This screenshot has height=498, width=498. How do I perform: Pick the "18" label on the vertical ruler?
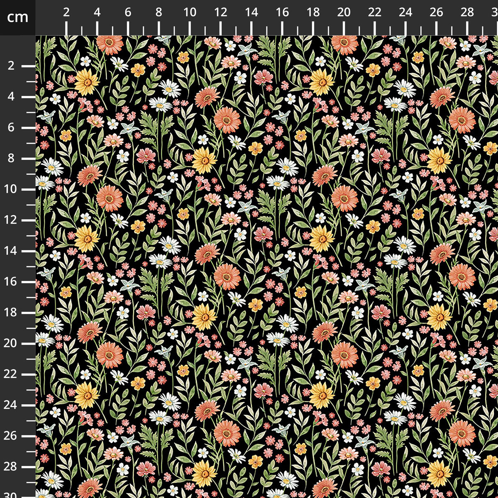click(11, 312)
